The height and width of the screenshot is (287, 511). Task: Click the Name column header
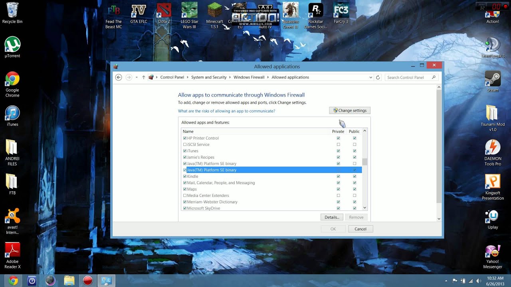(x=255, y=131)
